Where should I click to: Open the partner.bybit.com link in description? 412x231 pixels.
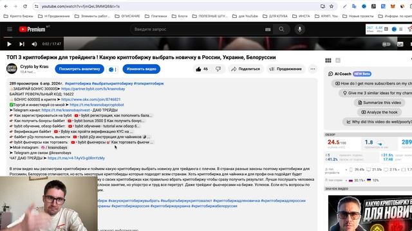coord(93,89)
